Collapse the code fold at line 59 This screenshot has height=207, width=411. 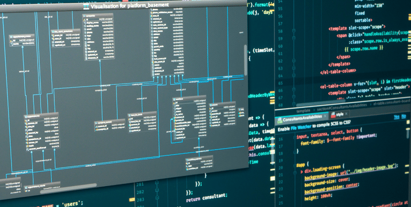pos(294,39)
